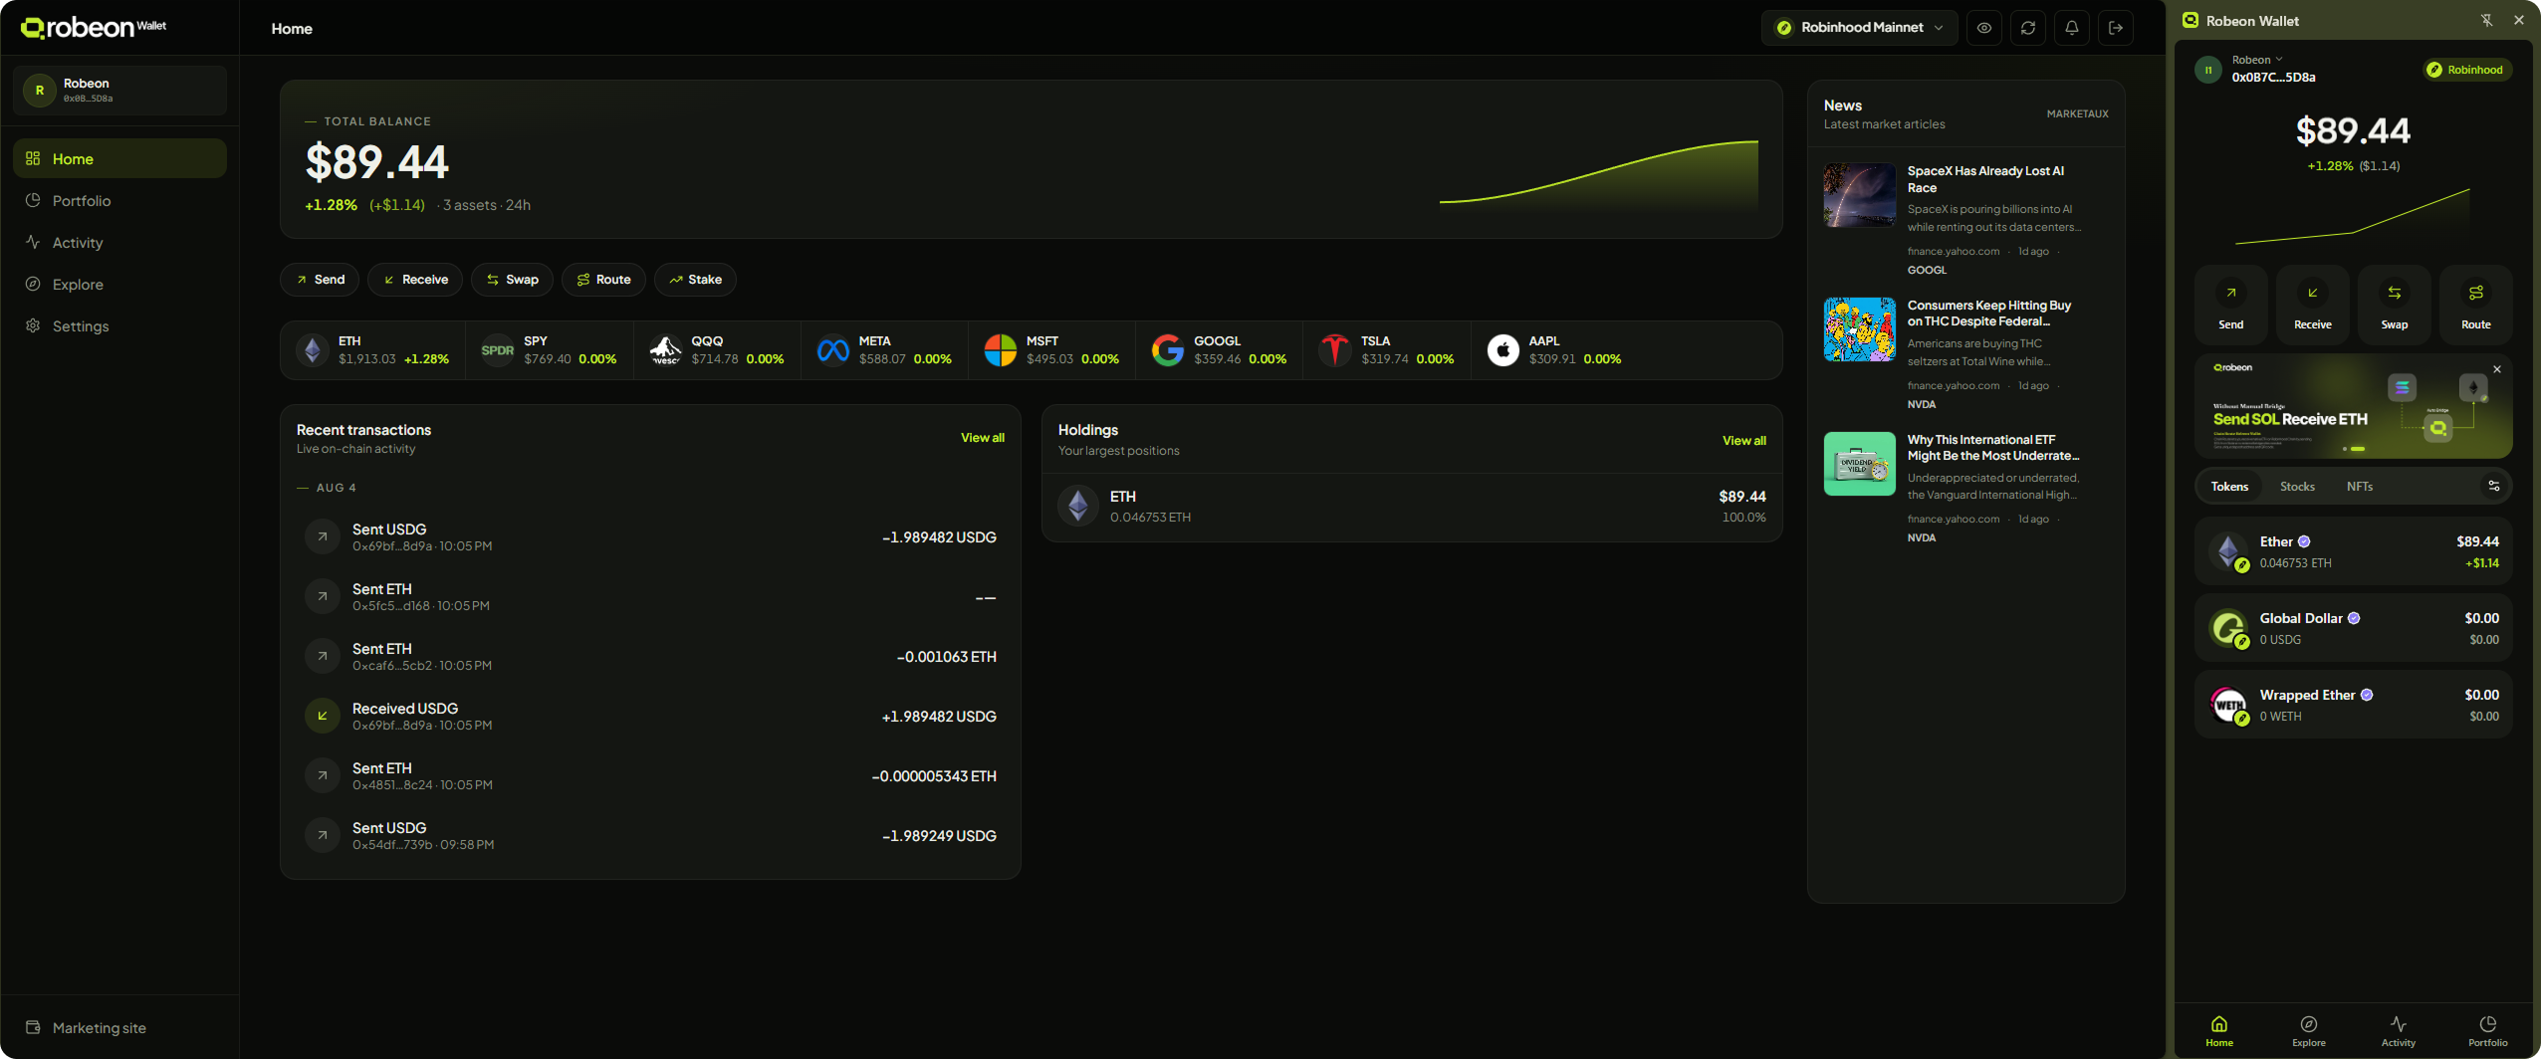Toggle the pin icon in Robeon Wallet panel

[x=2486, y=20]
